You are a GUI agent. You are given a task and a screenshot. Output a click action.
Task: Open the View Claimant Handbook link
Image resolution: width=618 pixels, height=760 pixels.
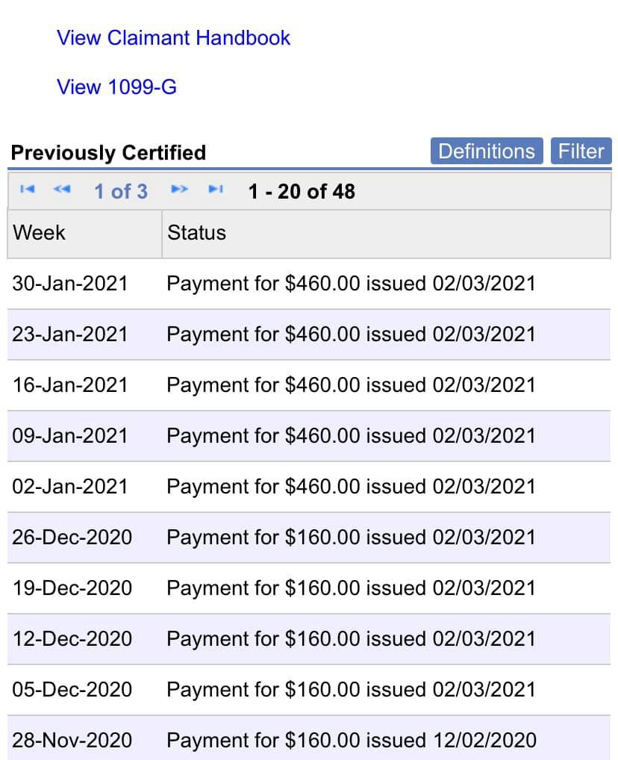click(173, 38)
